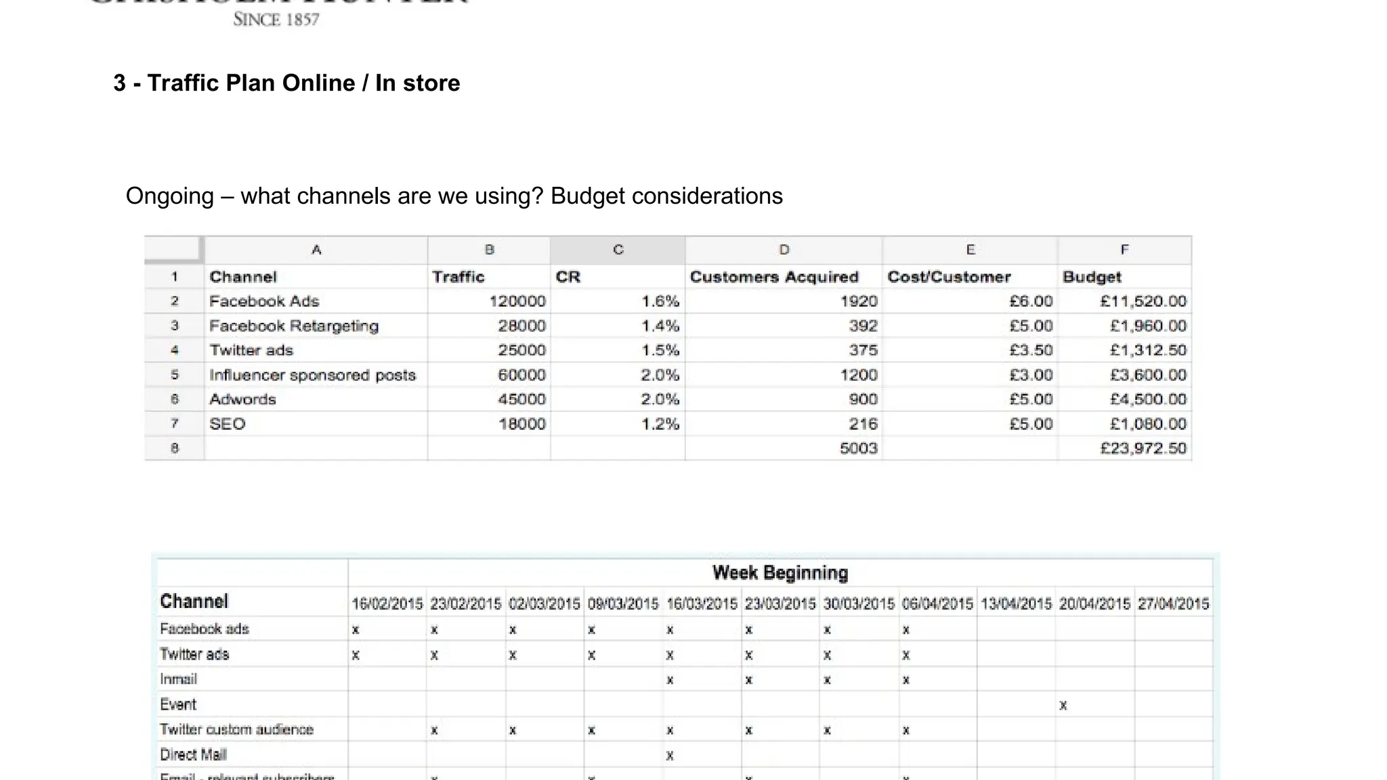The image size is (1387, 780).
Task: Click the 06/04/2015 week column header
Action: 937,603
